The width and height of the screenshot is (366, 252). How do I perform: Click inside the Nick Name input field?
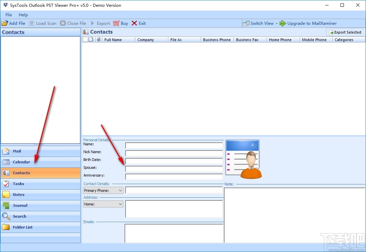(x=174, y=153)
